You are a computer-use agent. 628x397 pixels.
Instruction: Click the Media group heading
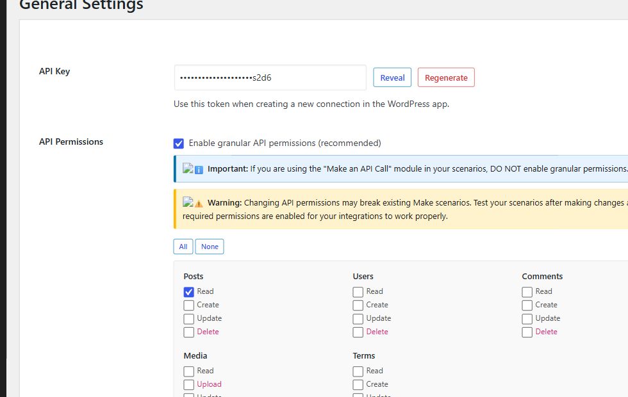195,355
